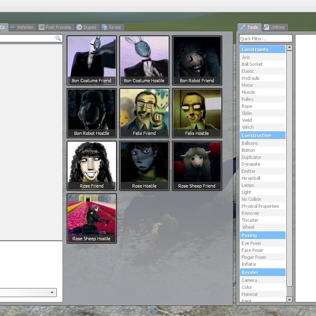Spawn Felix Hostile NPC
This screenshot has width=316, height=316.
pyautogui.click(x=197, y=113)
